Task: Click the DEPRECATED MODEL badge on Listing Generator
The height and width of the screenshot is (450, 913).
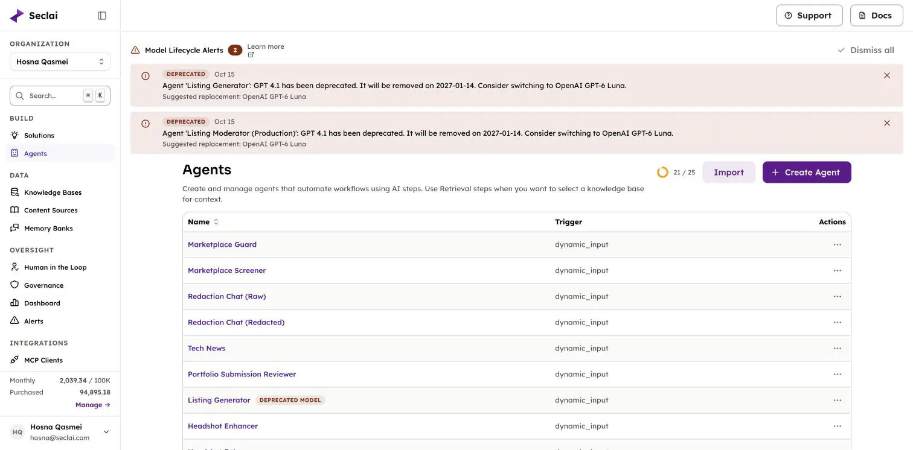Action: tap(290, 400)
